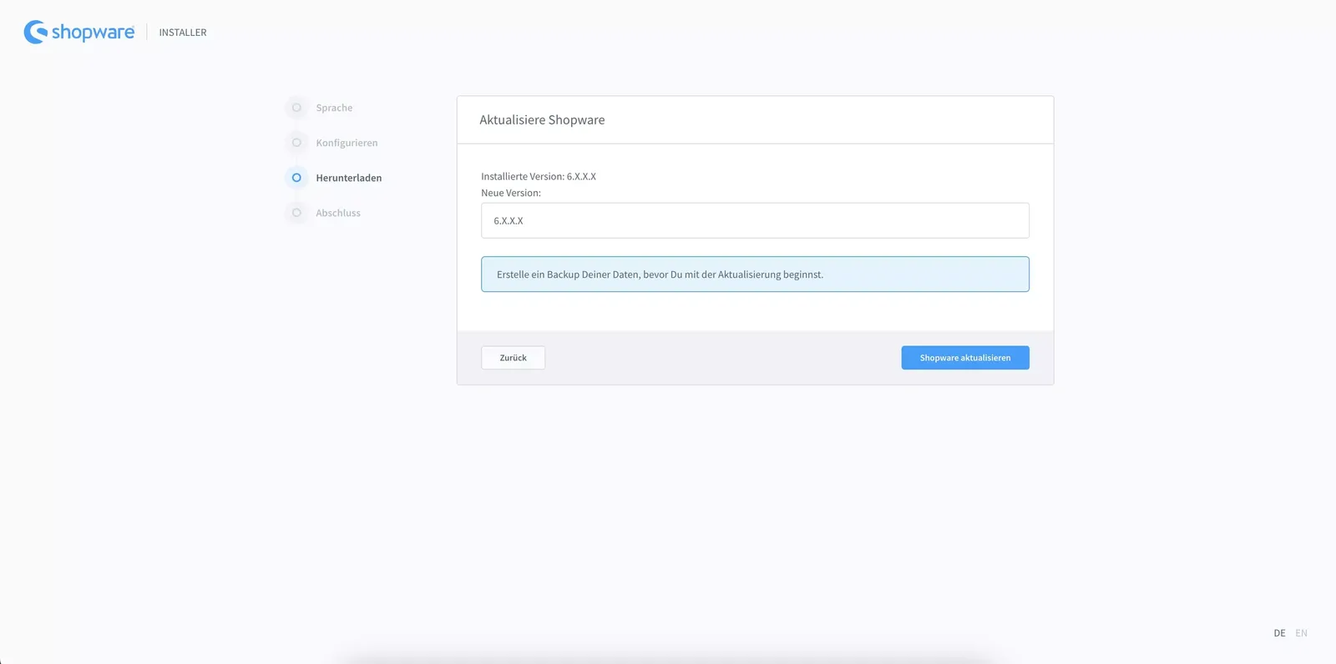Open the Abschluss step label
This screenshot has height=664, width=1336.
point(338,213)
